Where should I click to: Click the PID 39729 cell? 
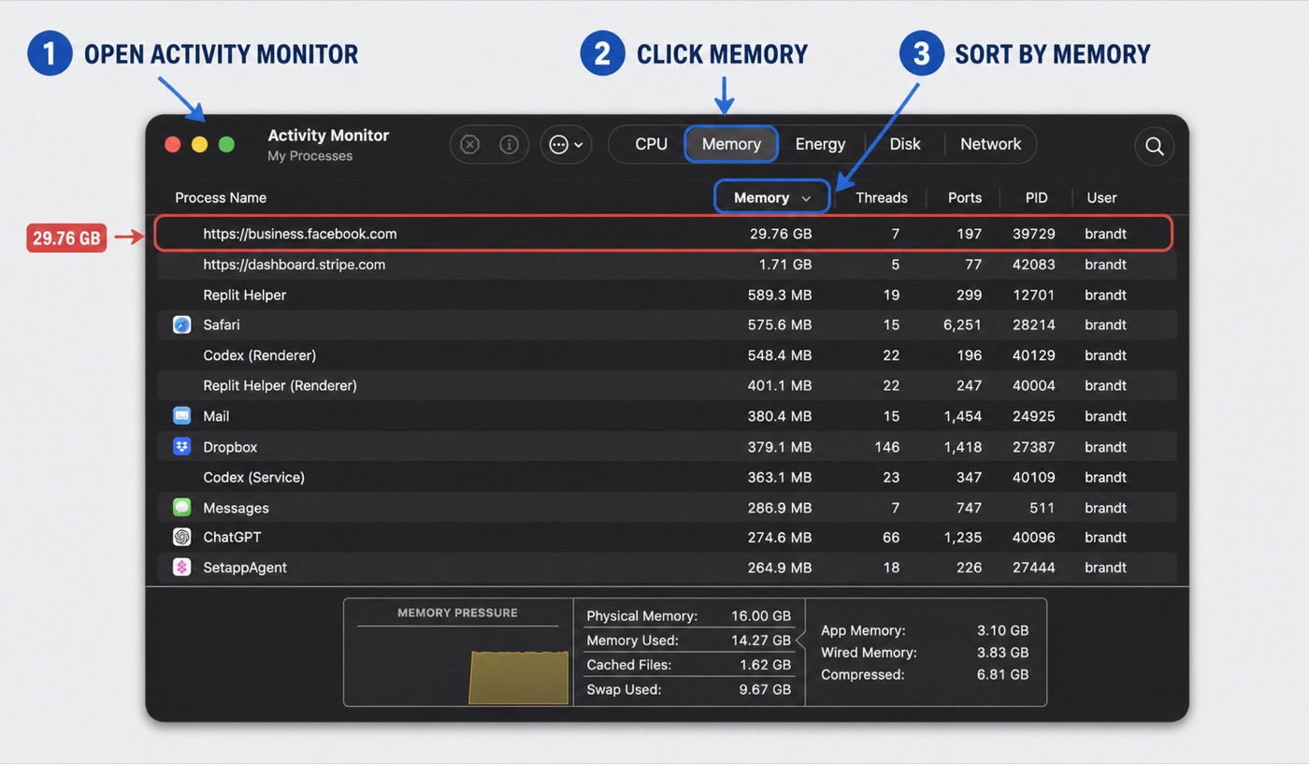coord(1034,234)
